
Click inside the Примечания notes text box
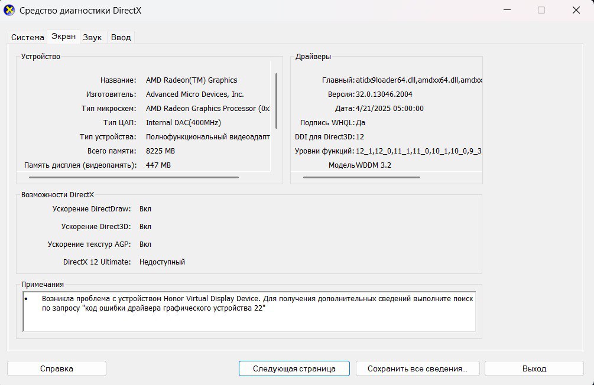[x=249, y=312]
